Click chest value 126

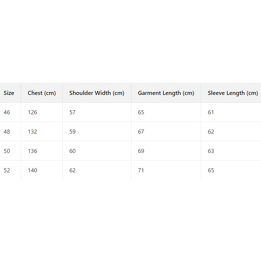32,112
